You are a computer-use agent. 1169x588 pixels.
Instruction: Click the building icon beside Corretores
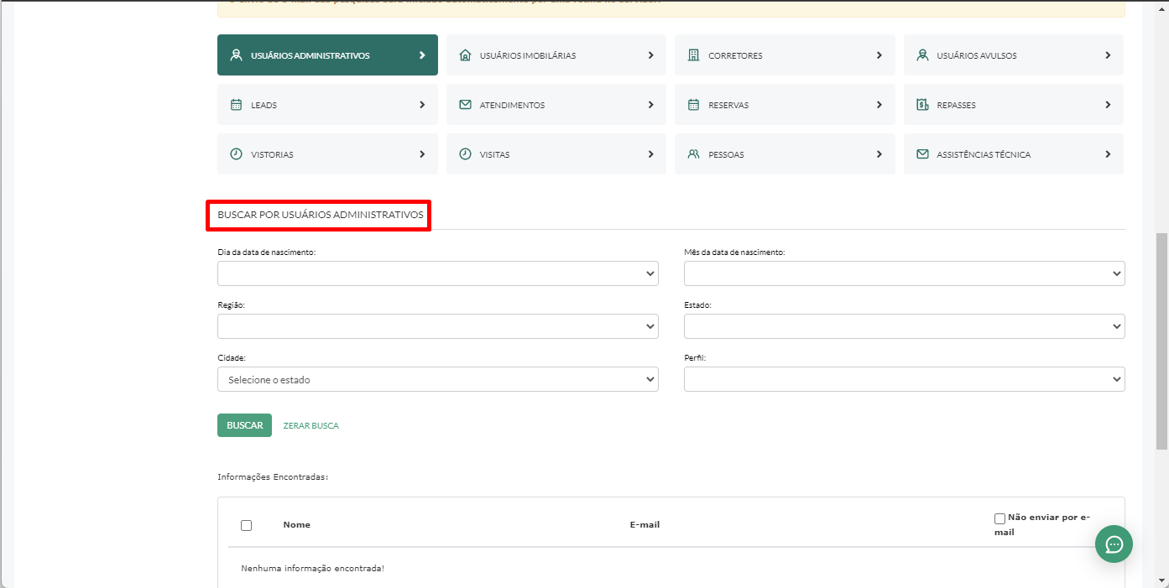[693, 55]
